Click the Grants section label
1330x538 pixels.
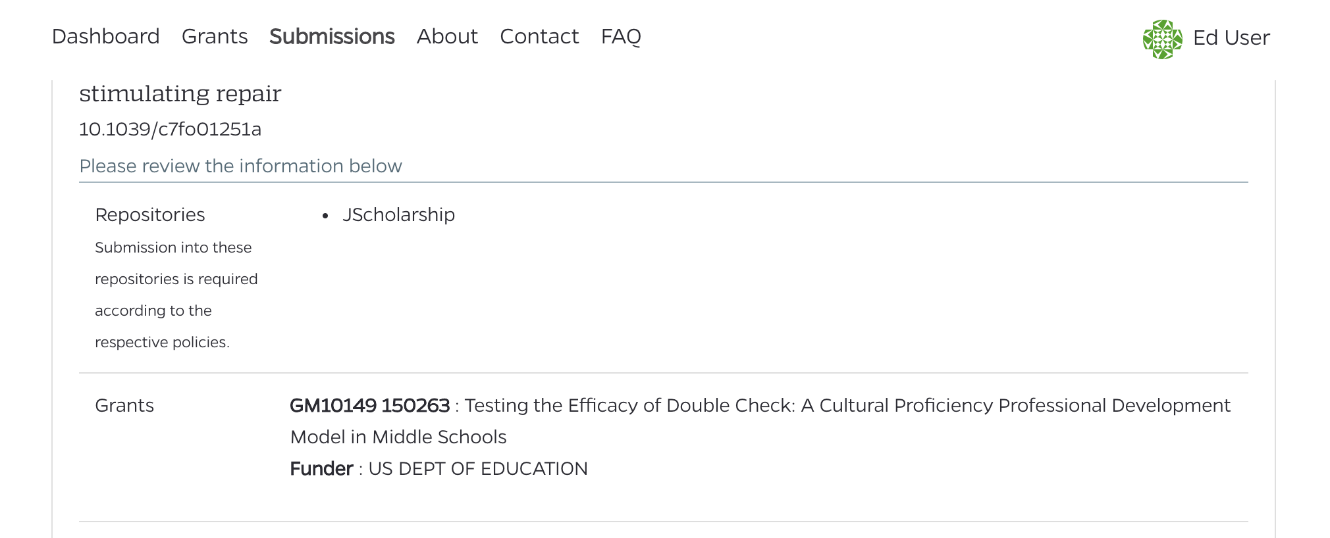124,406
